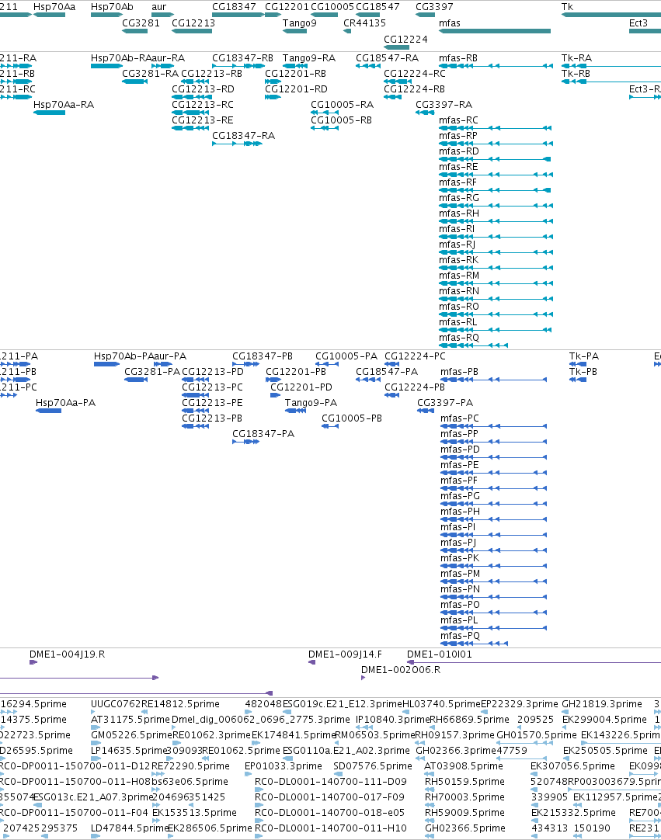Click the Hsp70Aa-RA transcript label

tap(63, 105)
